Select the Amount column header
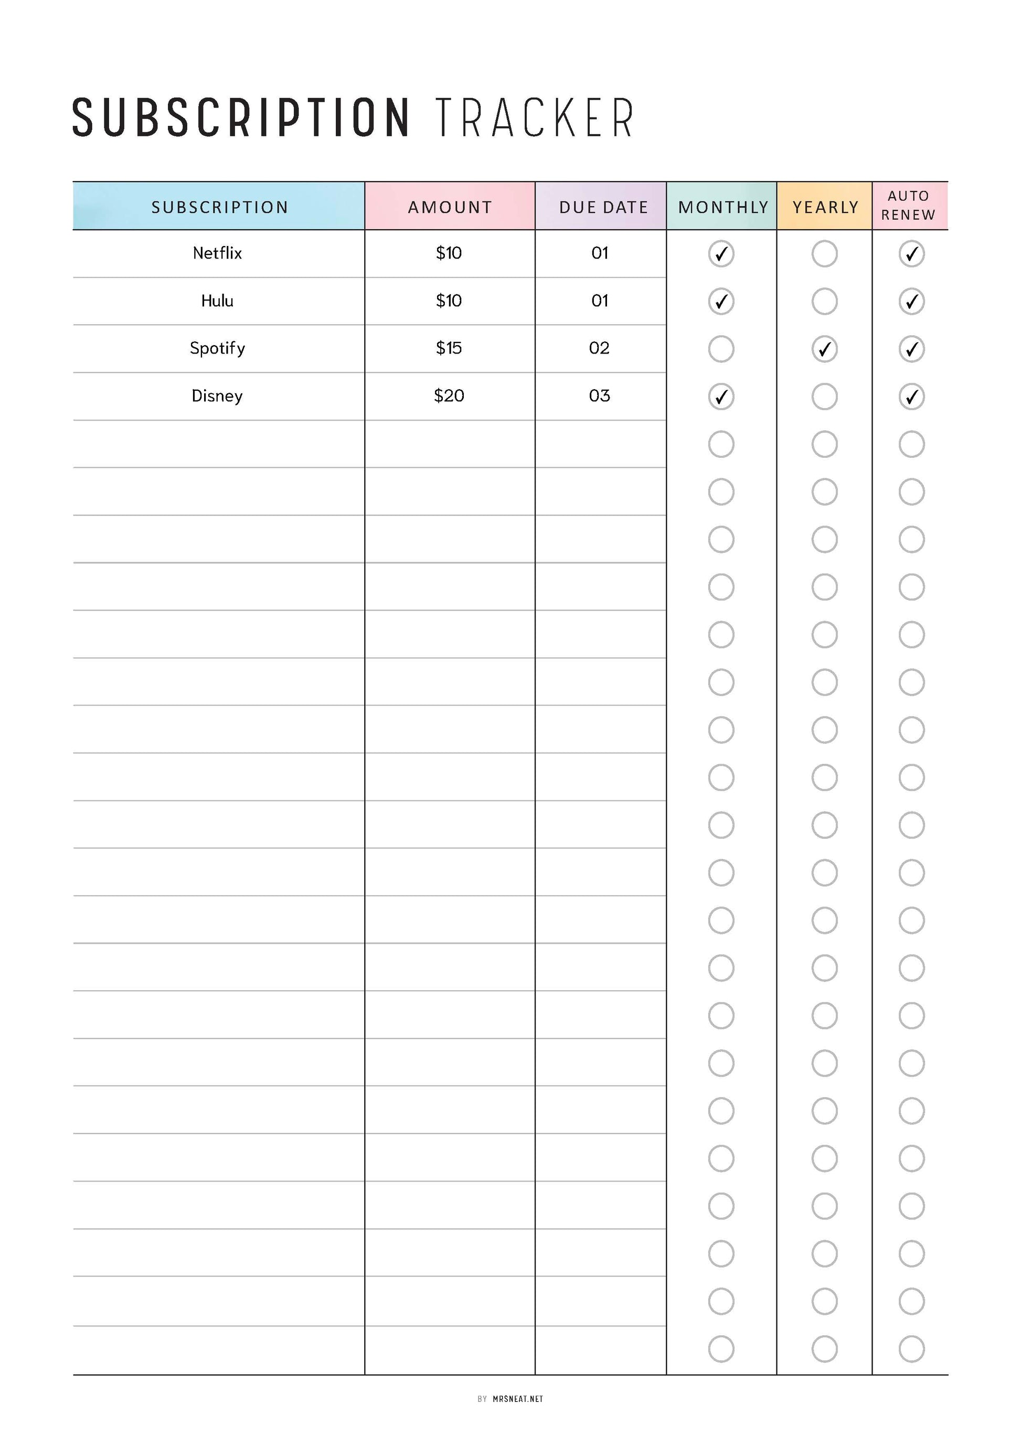The height and width of the screenshot is (1448, 1021). click(449, 207)
